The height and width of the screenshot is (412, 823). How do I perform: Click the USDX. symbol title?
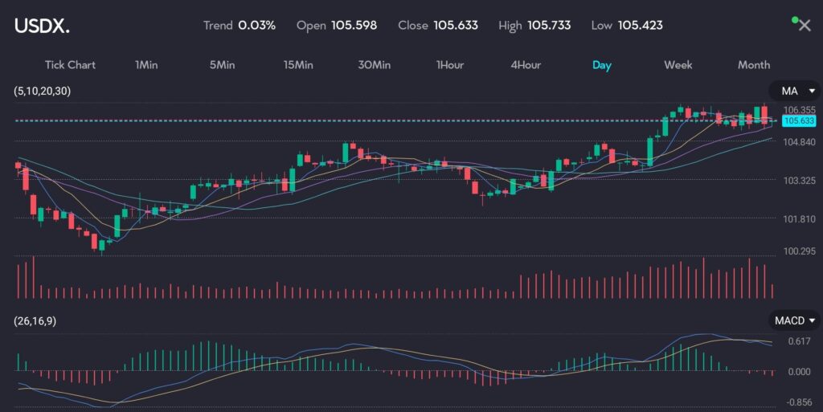pos(42,26)
